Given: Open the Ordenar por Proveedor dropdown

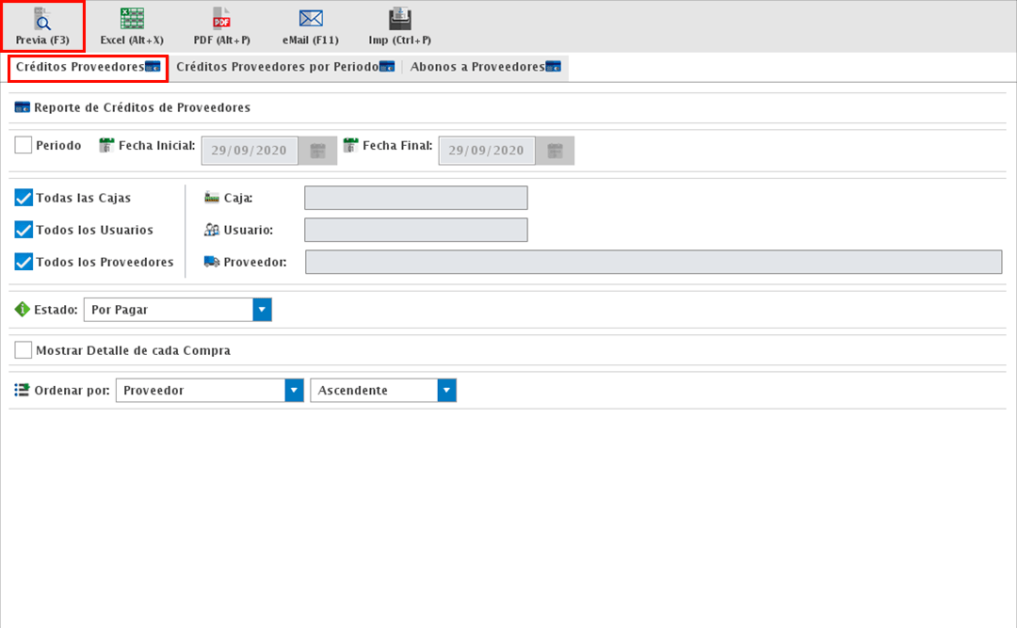Looking at the screenshot, I should click(x=294, y=391).
